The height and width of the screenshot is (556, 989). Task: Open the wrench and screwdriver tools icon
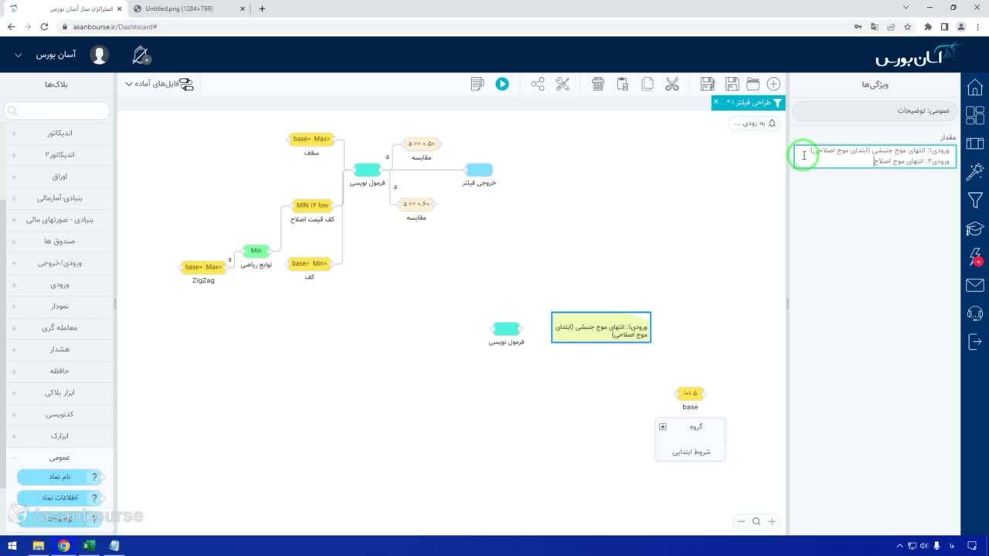pyautogui.click(x=562, y=84)
